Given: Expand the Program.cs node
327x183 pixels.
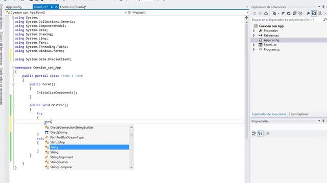Looking at the screenshot, I should tap(254, 50).
